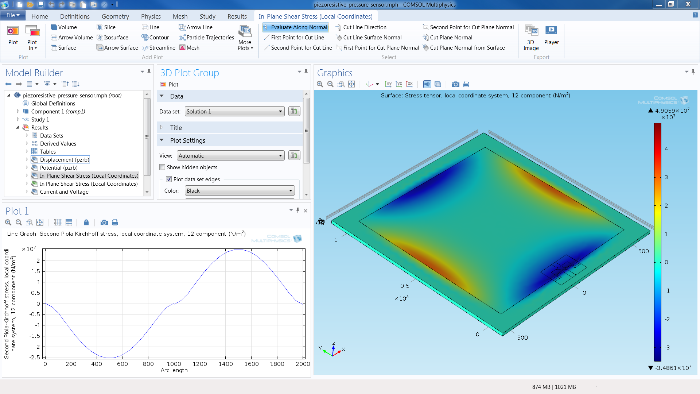Click the 3D Plot Group settings scrollbar
The height and width of the screenshot is (394, 700).
click(306, 130)
